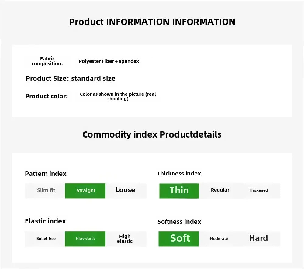
Task: Click the Product color label
Action: [x=47, y=96]
